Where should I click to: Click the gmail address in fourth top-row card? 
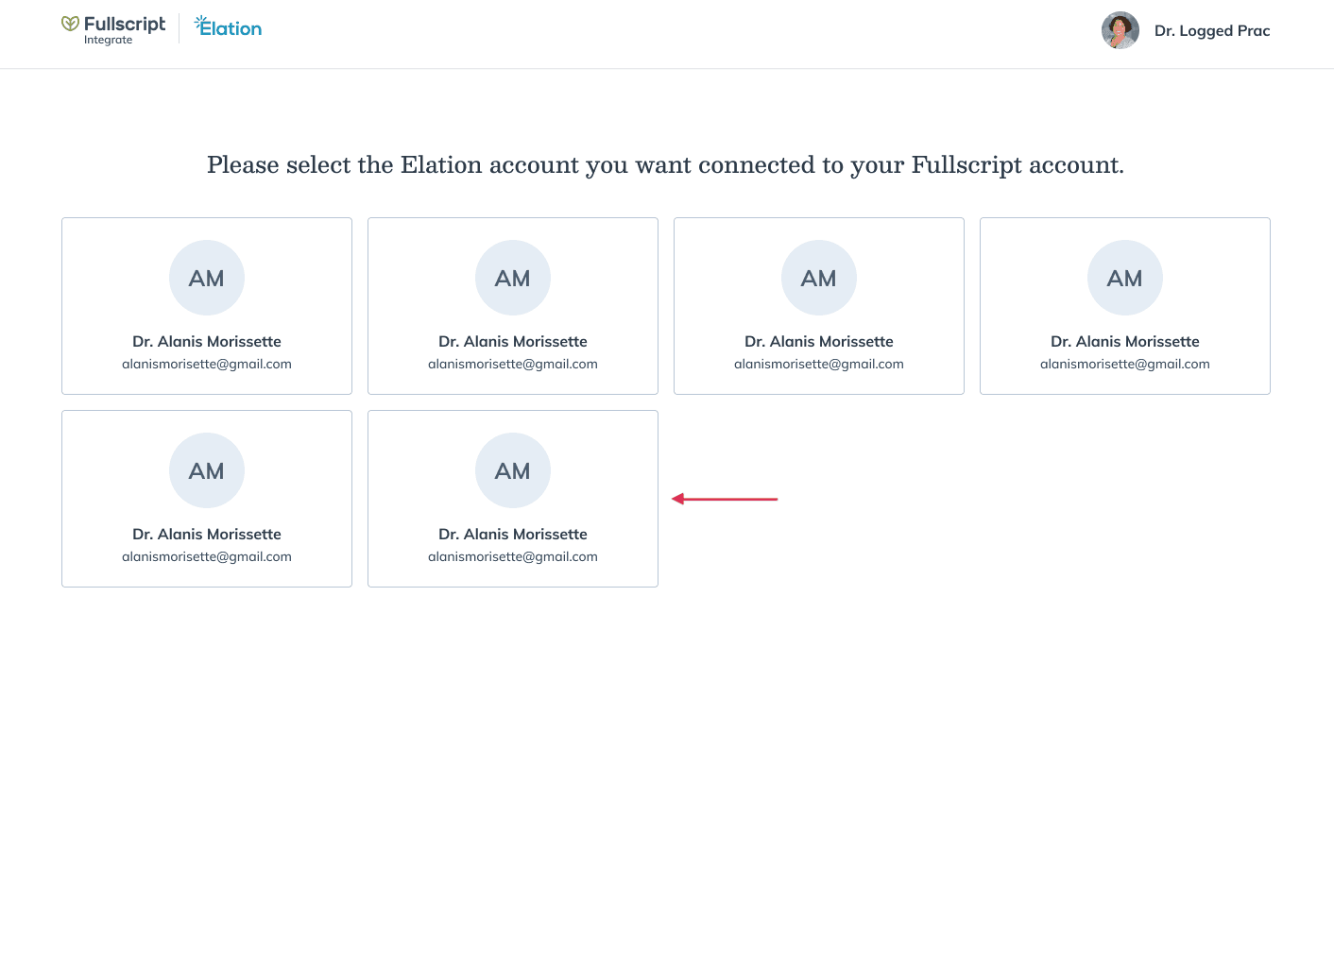pyautogui.click(x=1125, y=364)
